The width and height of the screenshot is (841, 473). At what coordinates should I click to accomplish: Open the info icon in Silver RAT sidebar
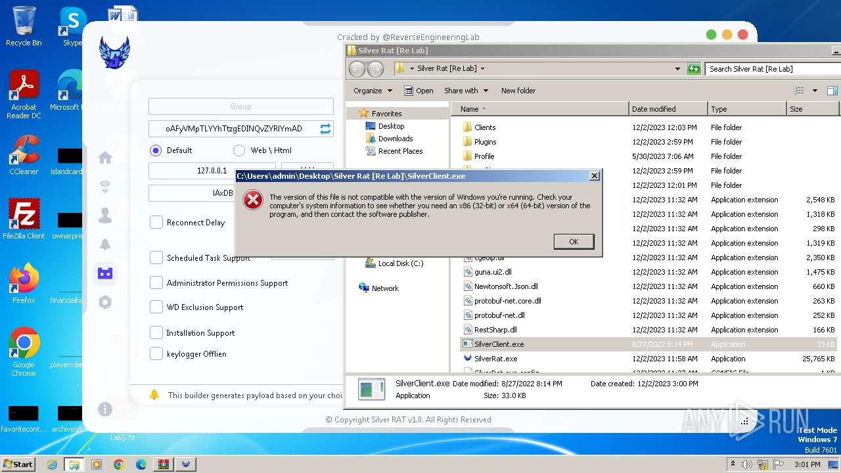[x=105, y=409]
